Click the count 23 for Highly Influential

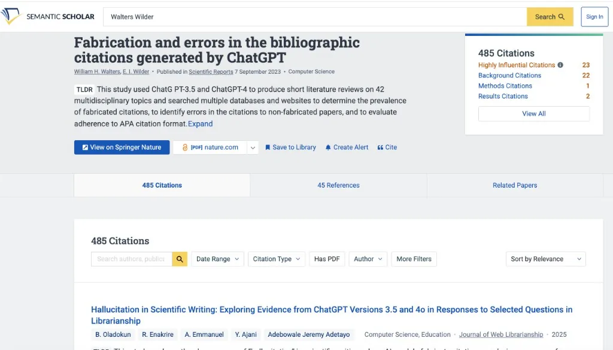pyautogui.click(x=585, y=65)
